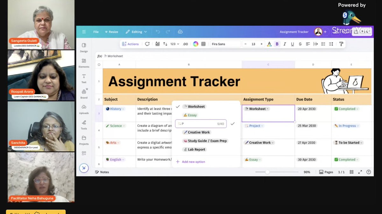382x214 pixels.
Task: Open the grid view icon
Action: 351,172
